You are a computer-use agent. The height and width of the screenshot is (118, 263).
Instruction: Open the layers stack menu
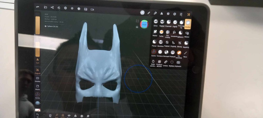[x=168, y=14]
